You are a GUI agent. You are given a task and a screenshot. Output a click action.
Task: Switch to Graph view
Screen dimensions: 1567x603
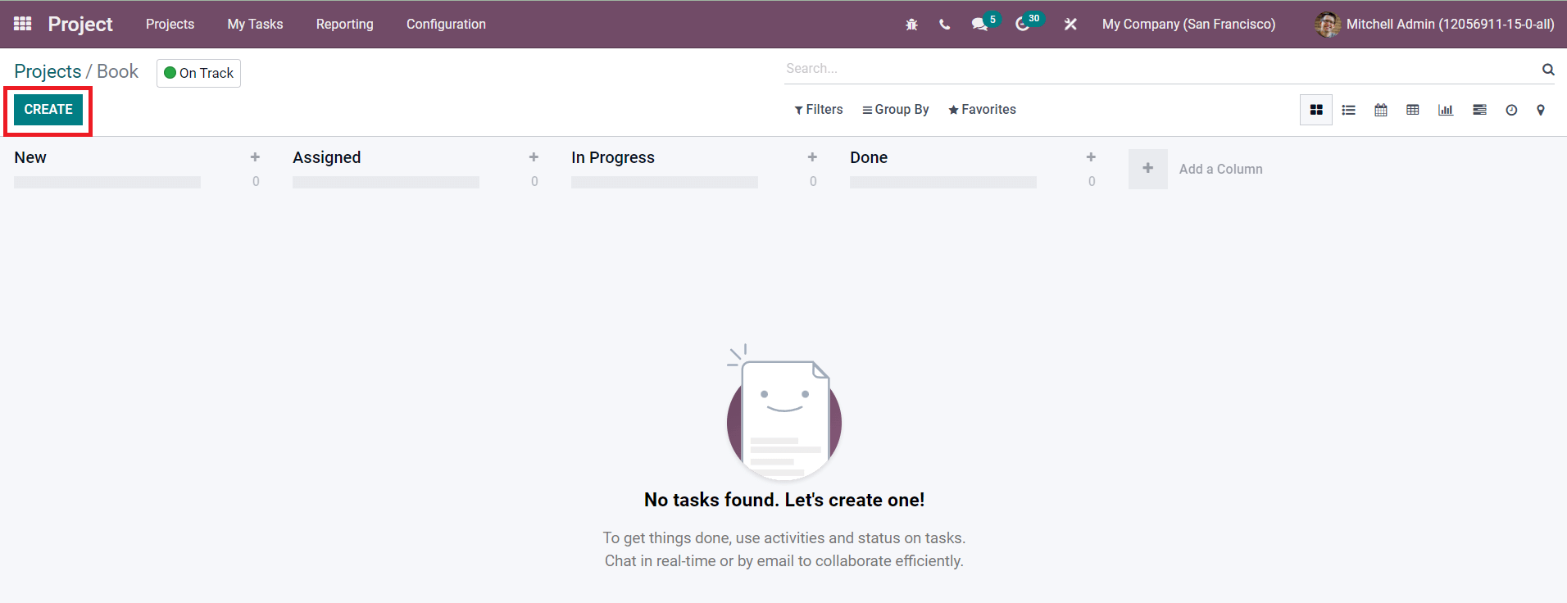coord(1446,110)
